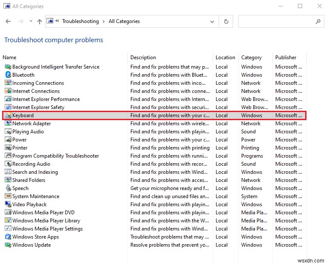Click the Shared Folders icon
The image size is (329, 265).
8,180
